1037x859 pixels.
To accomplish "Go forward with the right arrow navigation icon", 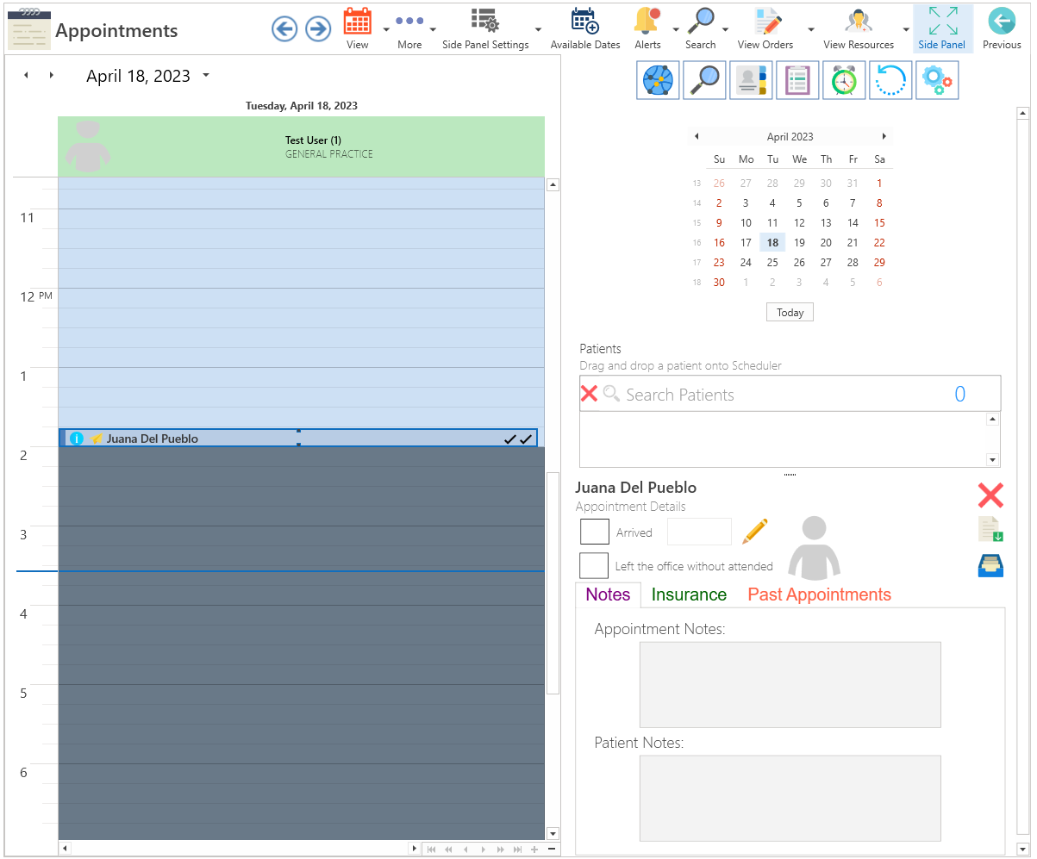I will pos(318,29).
